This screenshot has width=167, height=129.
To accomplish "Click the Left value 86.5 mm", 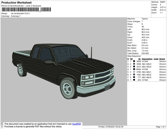I will (x=145, y=29).
